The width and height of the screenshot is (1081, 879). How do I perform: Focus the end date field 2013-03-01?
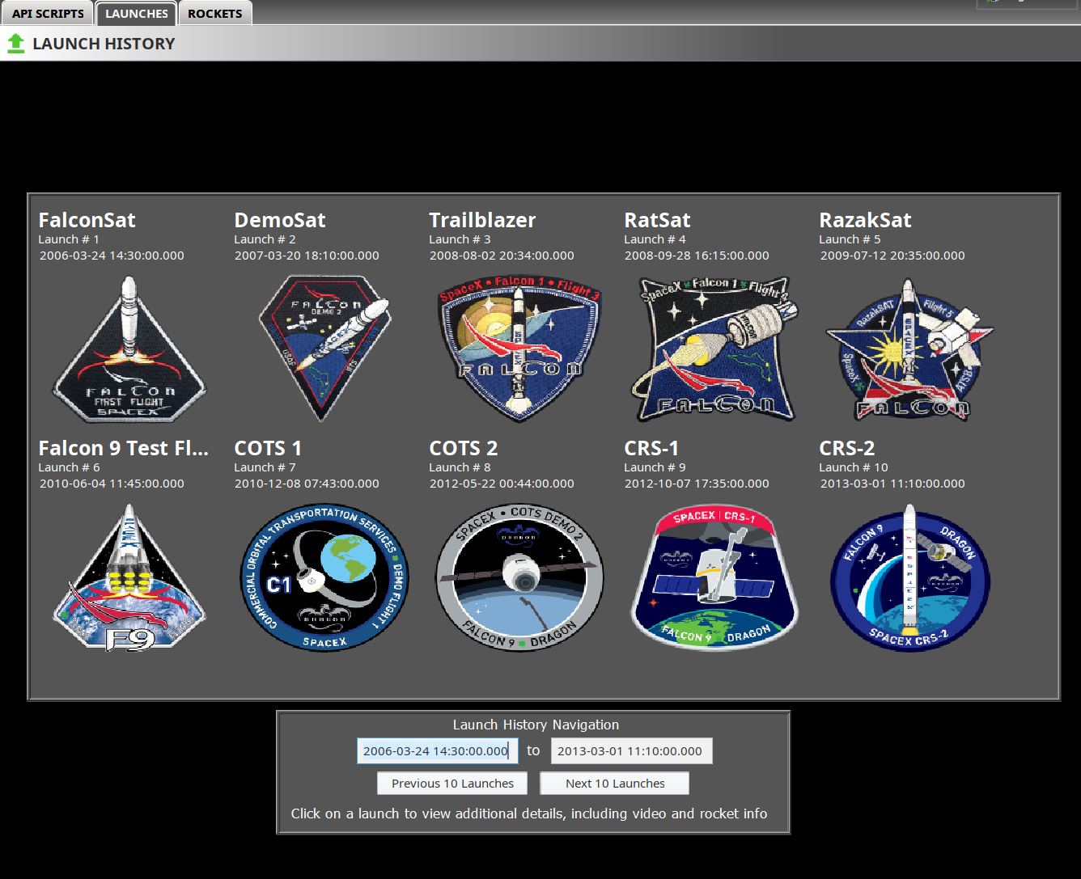[x=632, y=751]
